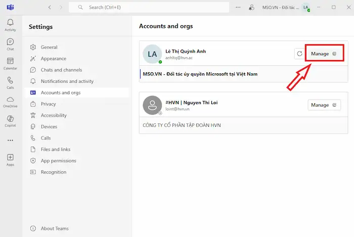Image resolution: width=354 pixels, height=237 pixels.
Task: Open About Teams link
Action: [55, 228]
